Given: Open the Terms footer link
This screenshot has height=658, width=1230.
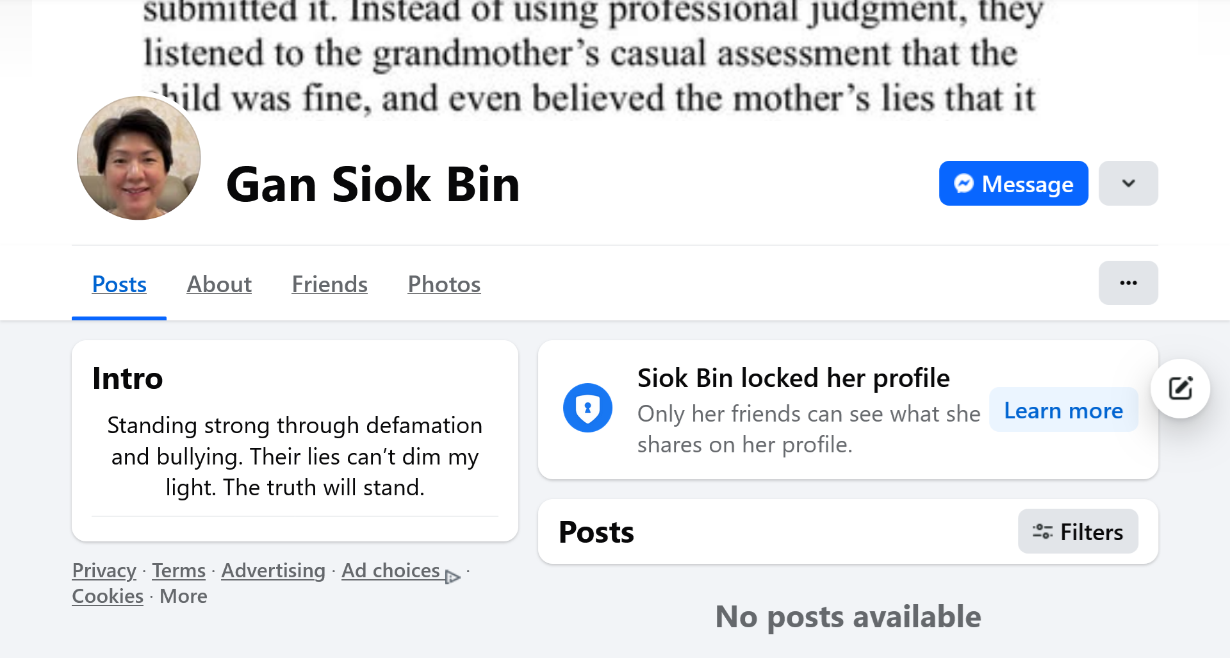Looking at the screenshot, I should pyautogui.click(x=179, y=570).
